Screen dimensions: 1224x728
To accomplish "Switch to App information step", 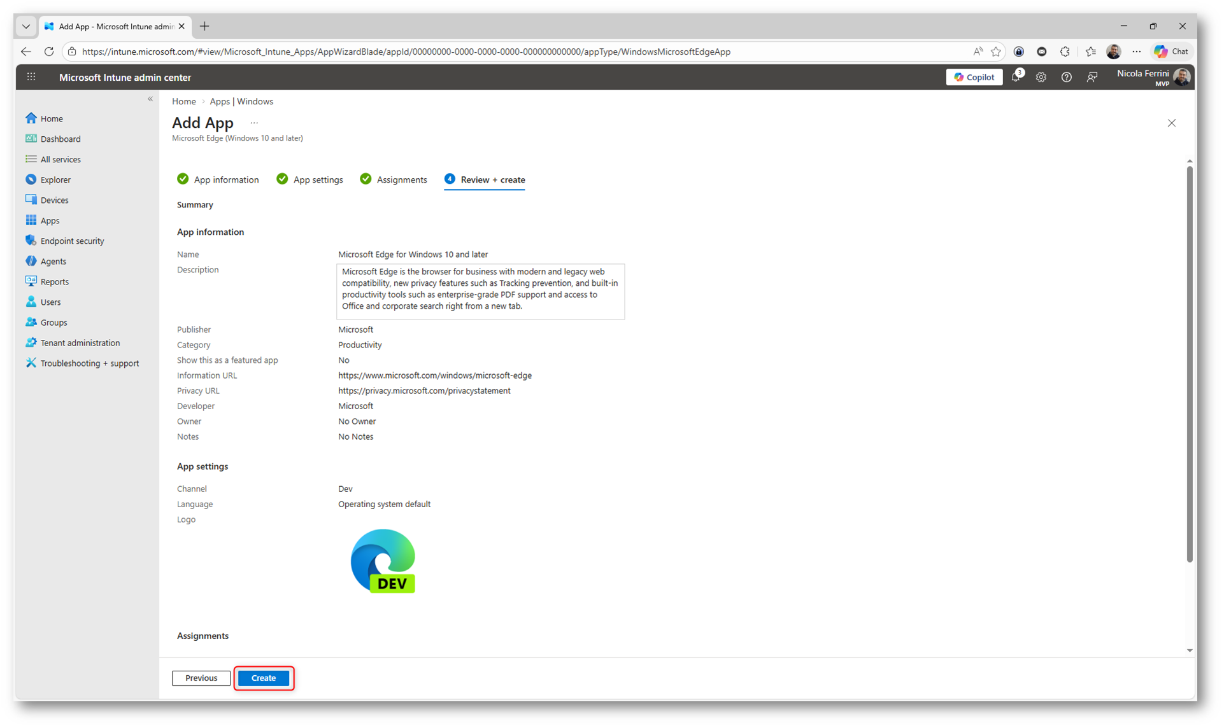I will pos(225,179).
